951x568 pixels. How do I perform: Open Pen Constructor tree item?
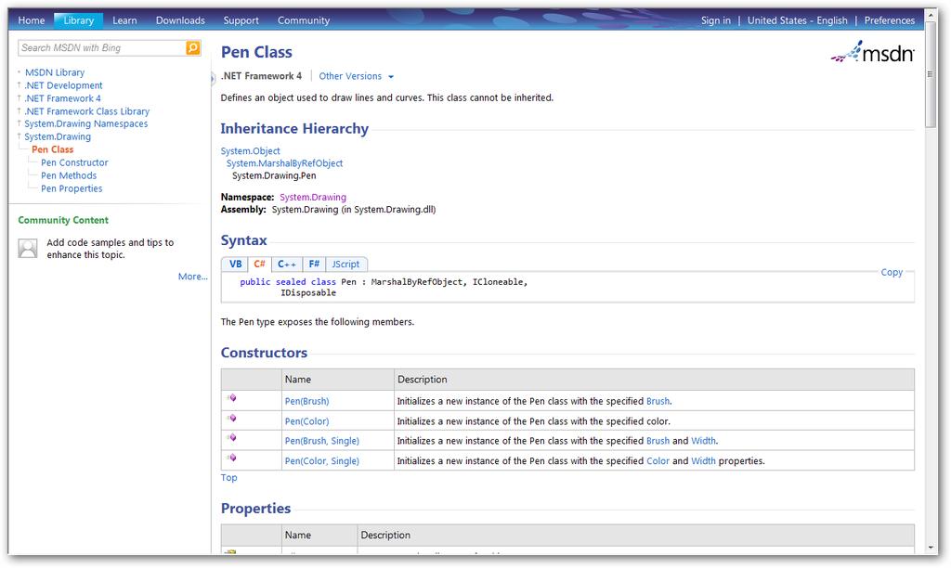[74, 162]
